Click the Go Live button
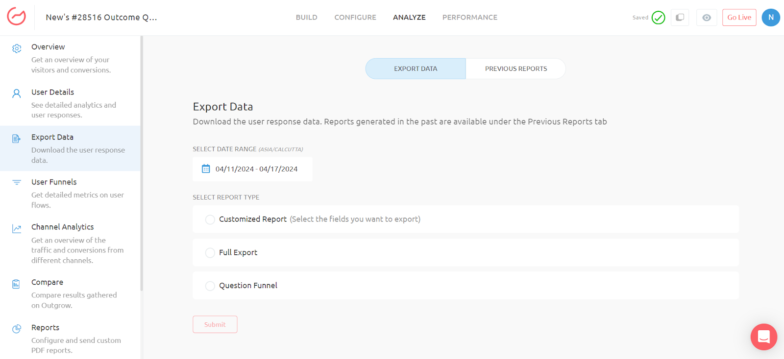784x359 pixels. click(x=739, y=18)
